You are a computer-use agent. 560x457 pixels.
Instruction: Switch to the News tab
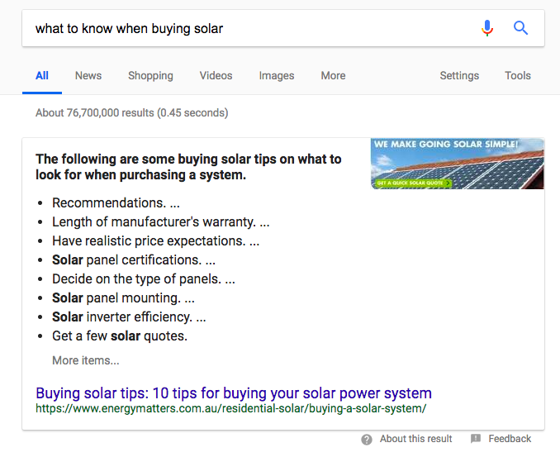click(88, 75)
